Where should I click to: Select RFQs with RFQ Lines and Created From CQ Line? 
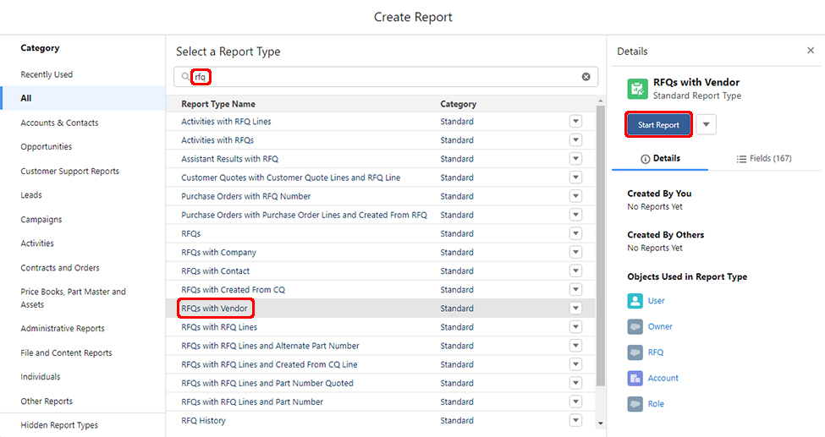click(269, 364)
